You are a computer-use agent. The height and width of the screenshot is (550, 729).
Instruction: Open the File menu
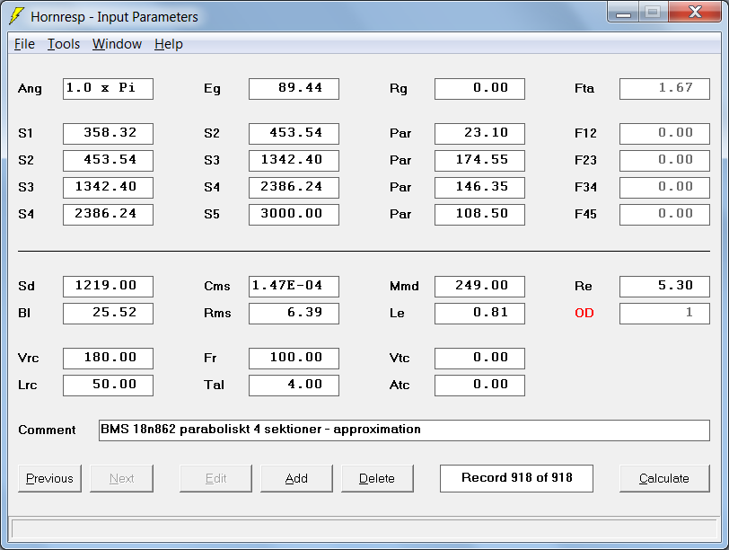(x=24, y=44)
